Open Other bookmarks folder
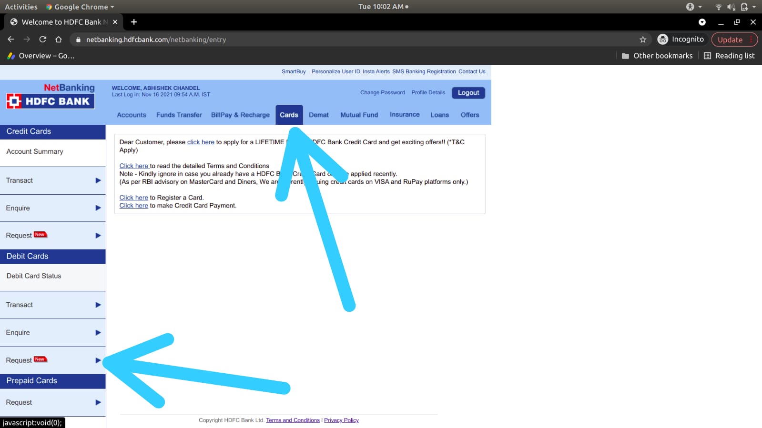Viewport: 762px width, 428px height. [x=657, y=56]
